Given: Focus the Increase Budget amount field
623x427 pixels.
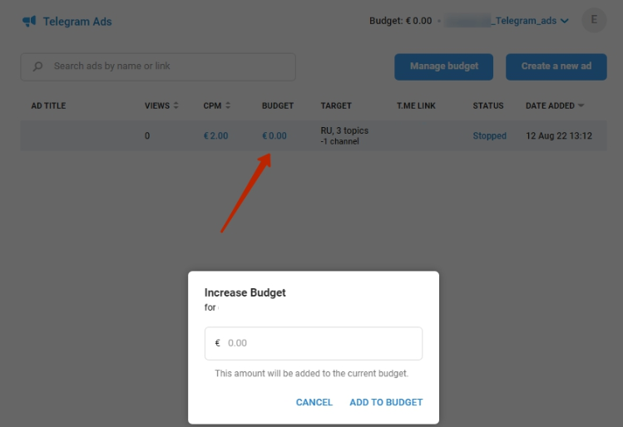Looking at the screenshot, I should (x=320, y=343).
